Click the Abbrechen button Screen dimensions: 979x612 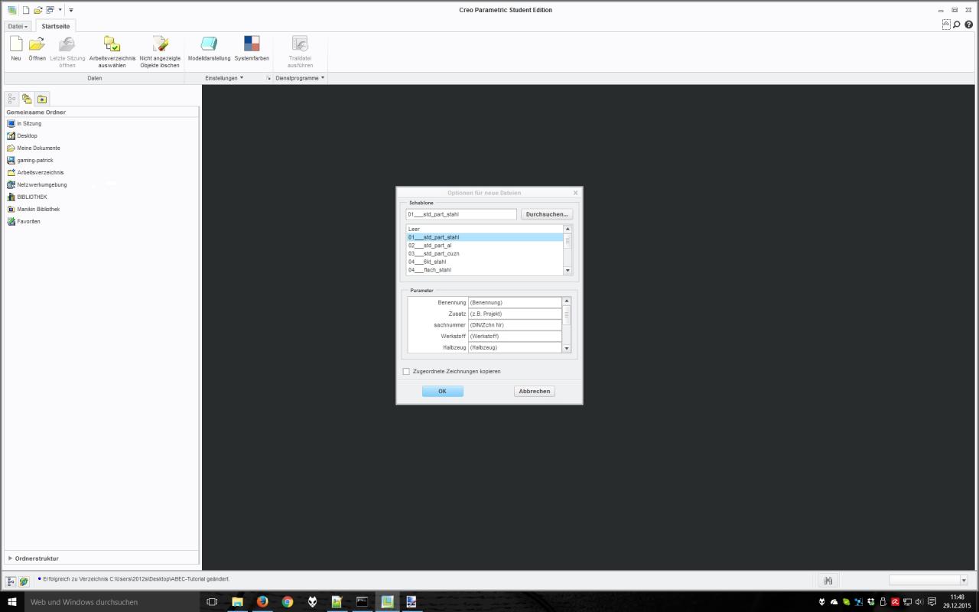(x=534, y=391)
